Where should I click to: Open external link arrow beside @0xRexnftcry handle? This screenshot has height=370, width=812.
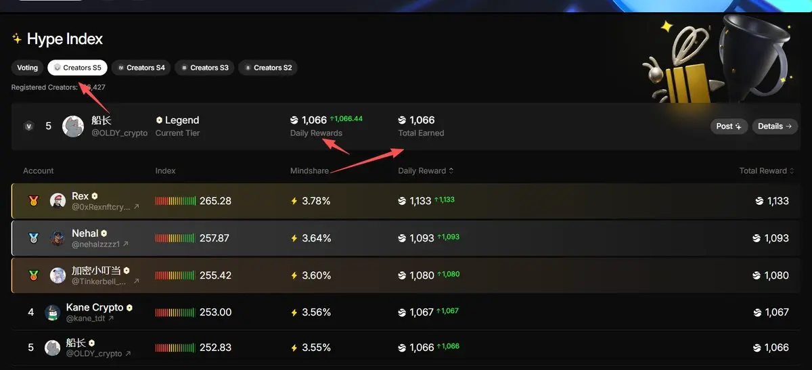tap(136, 207)
